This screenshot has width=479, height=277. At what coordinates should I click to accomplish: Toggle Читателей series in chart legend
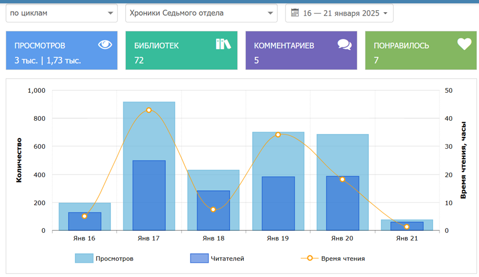(228, 258)
